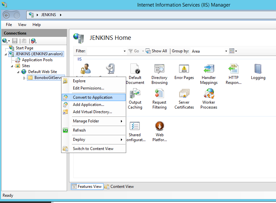
Task: Open HTTP Response Headers feature
Action: point(233,74)
